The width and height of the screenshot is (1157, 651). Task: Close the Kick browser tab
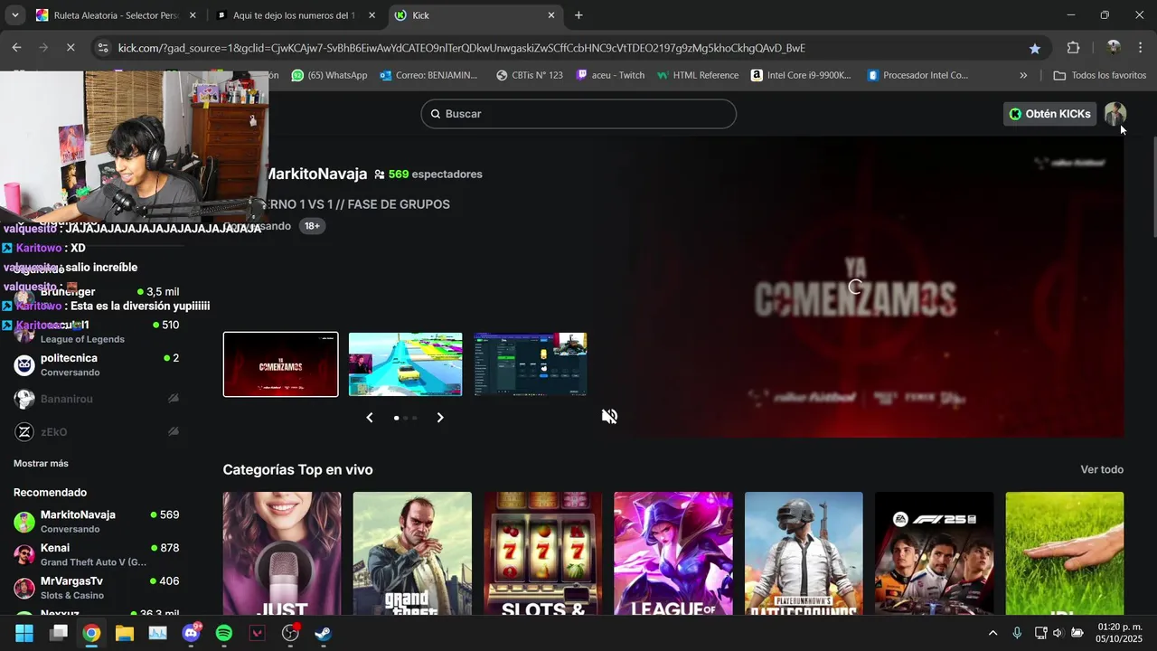click(551, 15)
